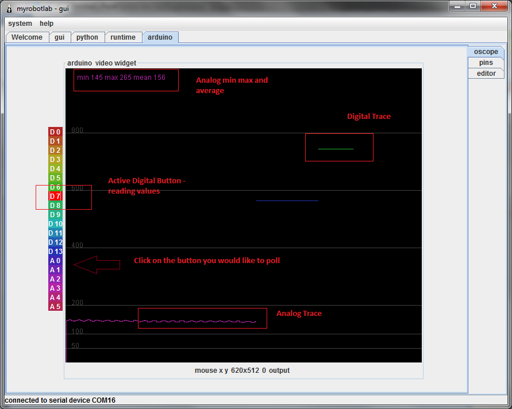This screenshot has width=512, height=409.
Task: Minimize the myrobotlab window
Action: 457,6
